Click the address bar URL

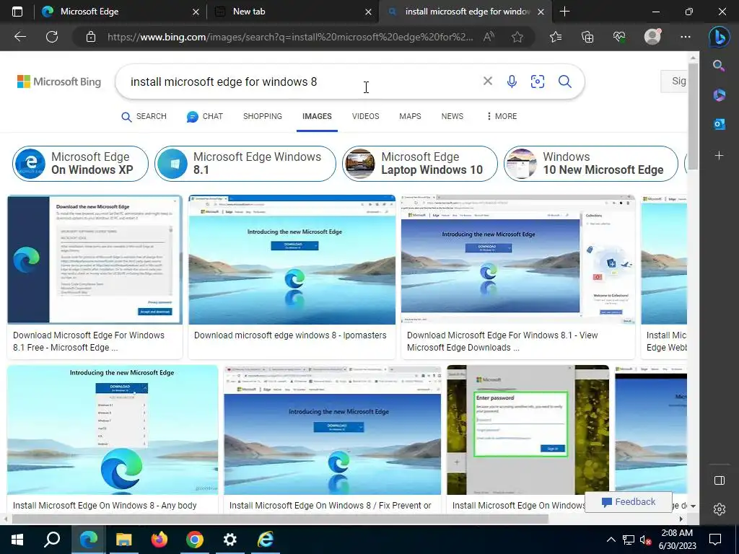coord(290,37)
